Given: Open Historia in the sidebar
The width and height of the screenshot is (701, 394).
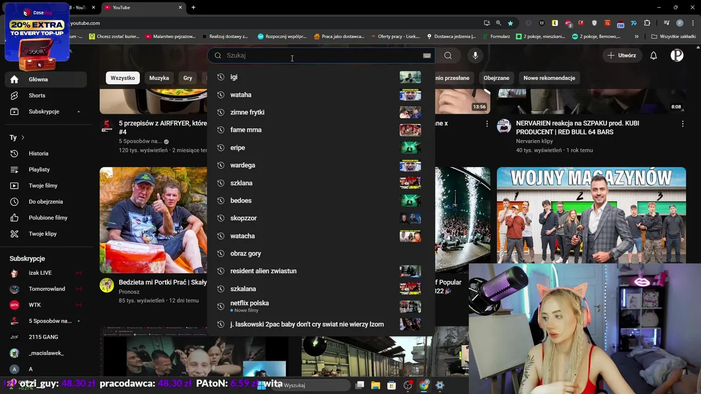Looking at the screenshot, I should pyautogui.click(x=46, y=154).
